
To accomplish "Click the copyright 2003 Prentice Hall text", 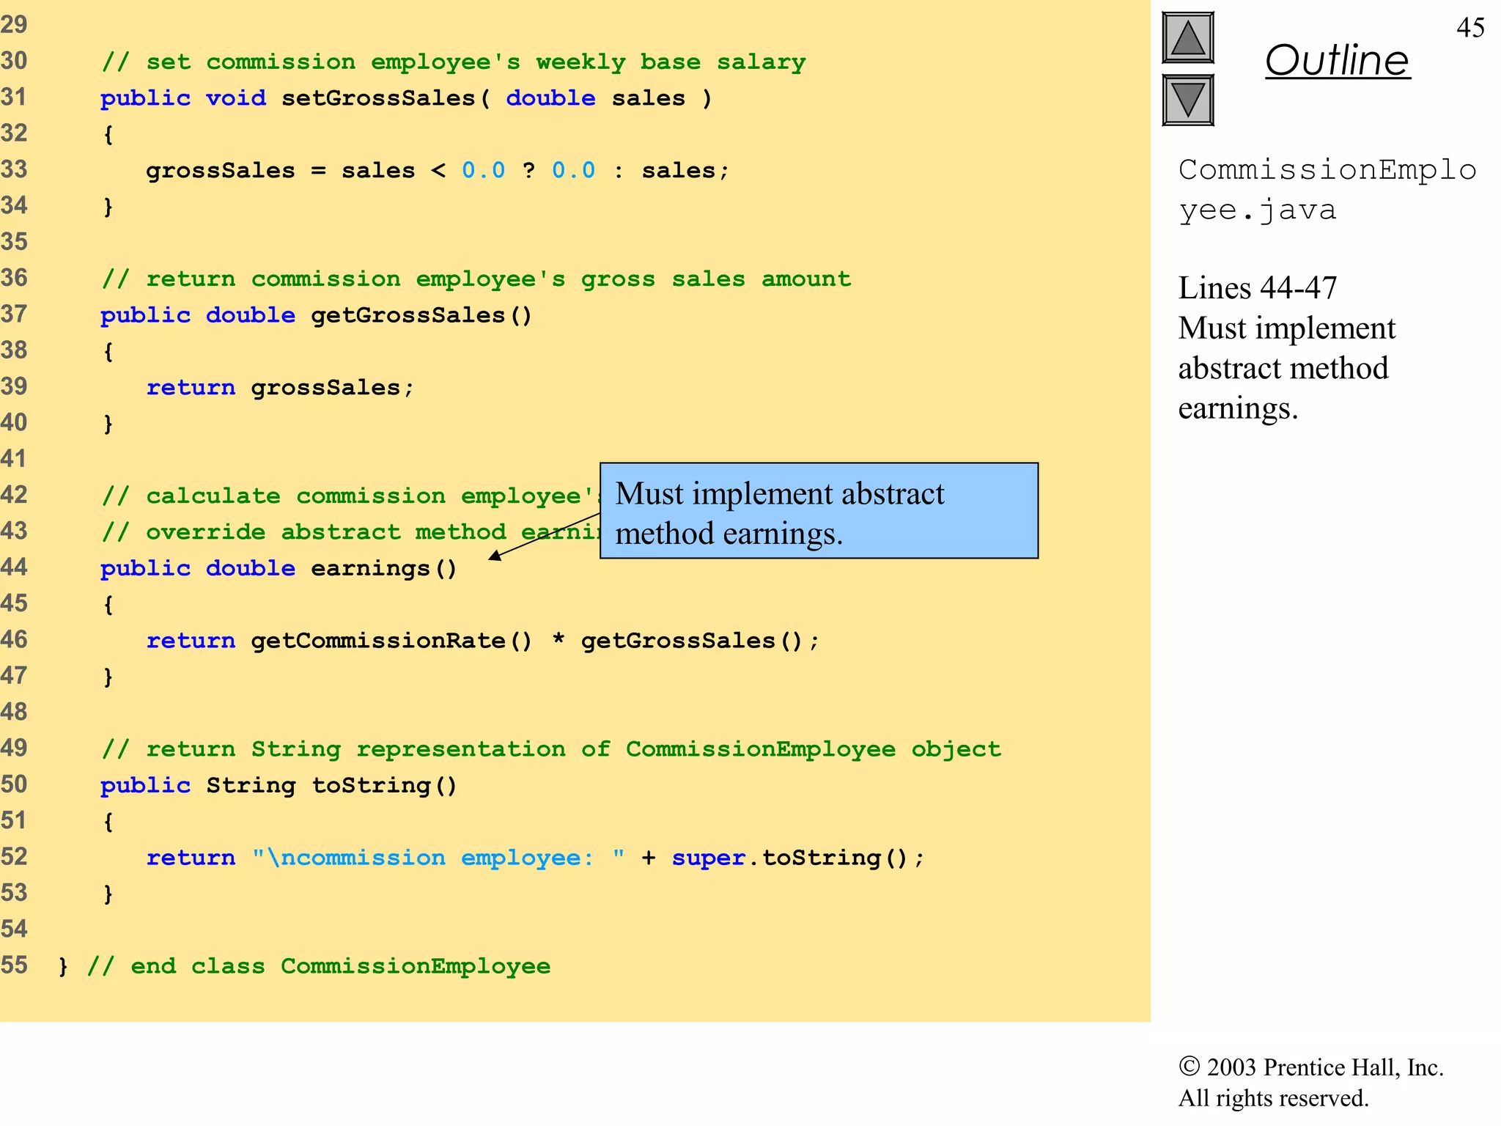I will [x=1310, y=1067].
